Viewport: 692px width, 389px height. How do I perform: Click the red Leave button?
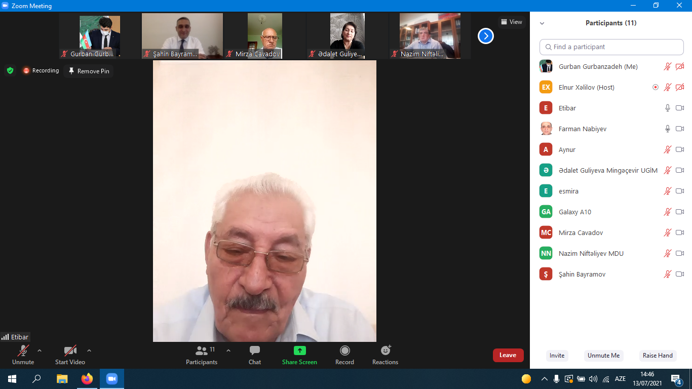(508, 355)
